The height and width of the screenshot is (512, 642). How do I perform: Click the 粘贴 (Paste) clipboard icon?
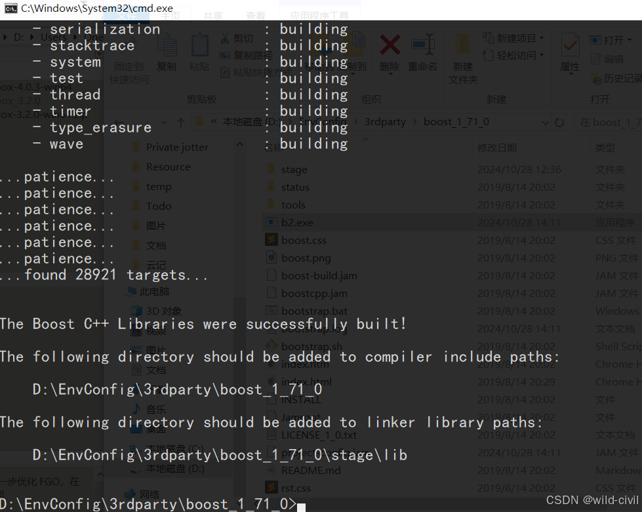pos(199,43)
